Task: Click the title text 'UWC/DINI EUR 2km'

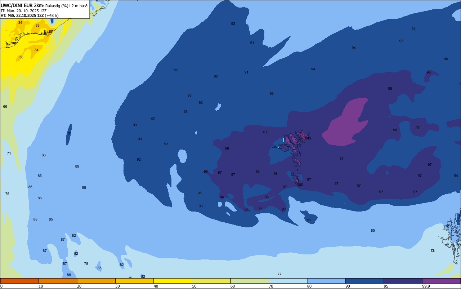Action: (x=22, y=5)
